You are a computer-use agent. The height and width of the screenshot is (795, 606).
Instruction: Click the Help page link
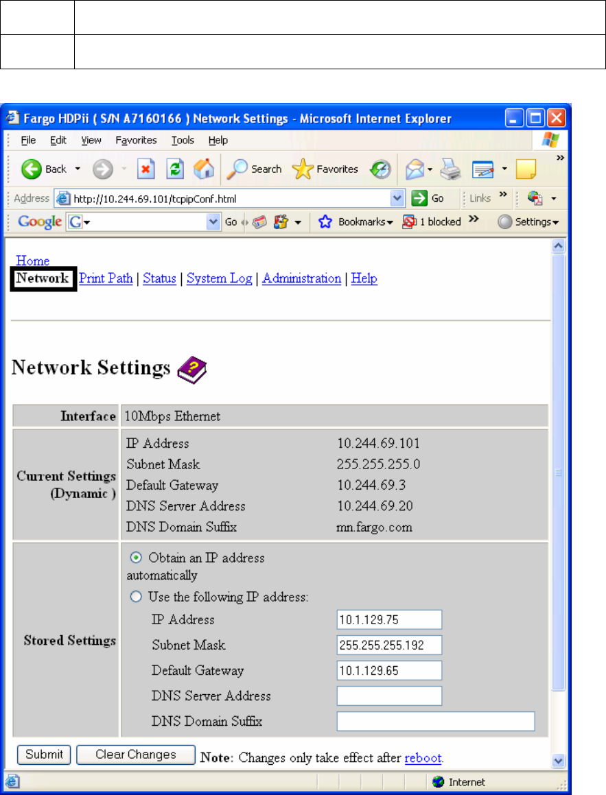tap(364, 278)
